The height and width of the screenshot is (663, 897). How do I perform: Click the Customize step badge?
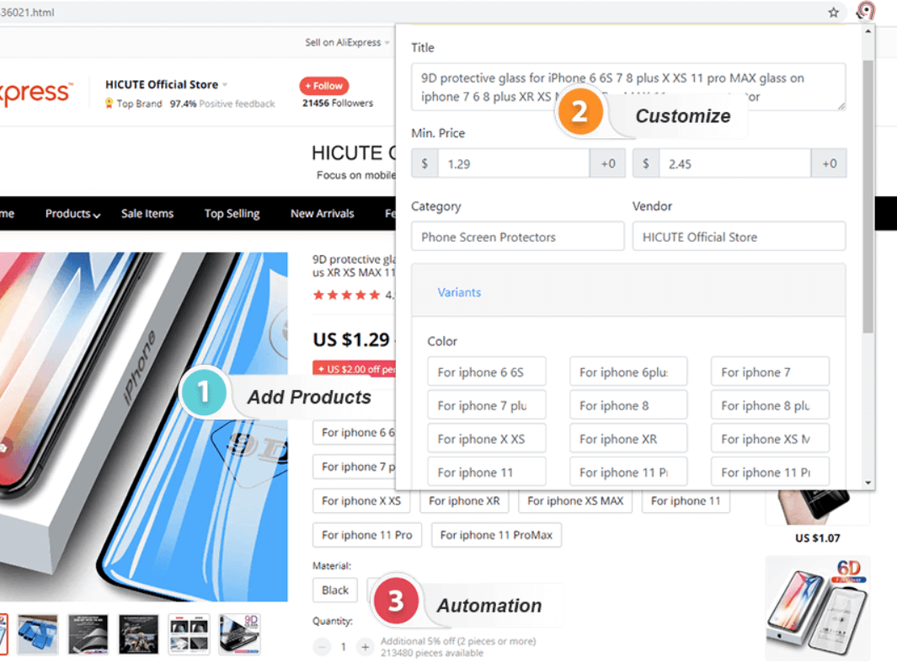(579, 111)
